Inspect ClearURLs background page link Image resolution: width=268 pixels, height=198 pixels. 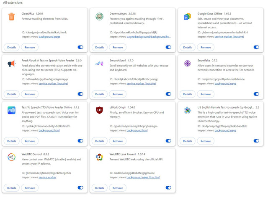pyautogui.click(x=49, y=37)
